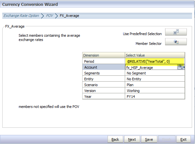Click the Use Predefined Selection label
Image resolution: width=195 pixels, height=144 pixels.
pyautogui.click(x=142, y=34)
